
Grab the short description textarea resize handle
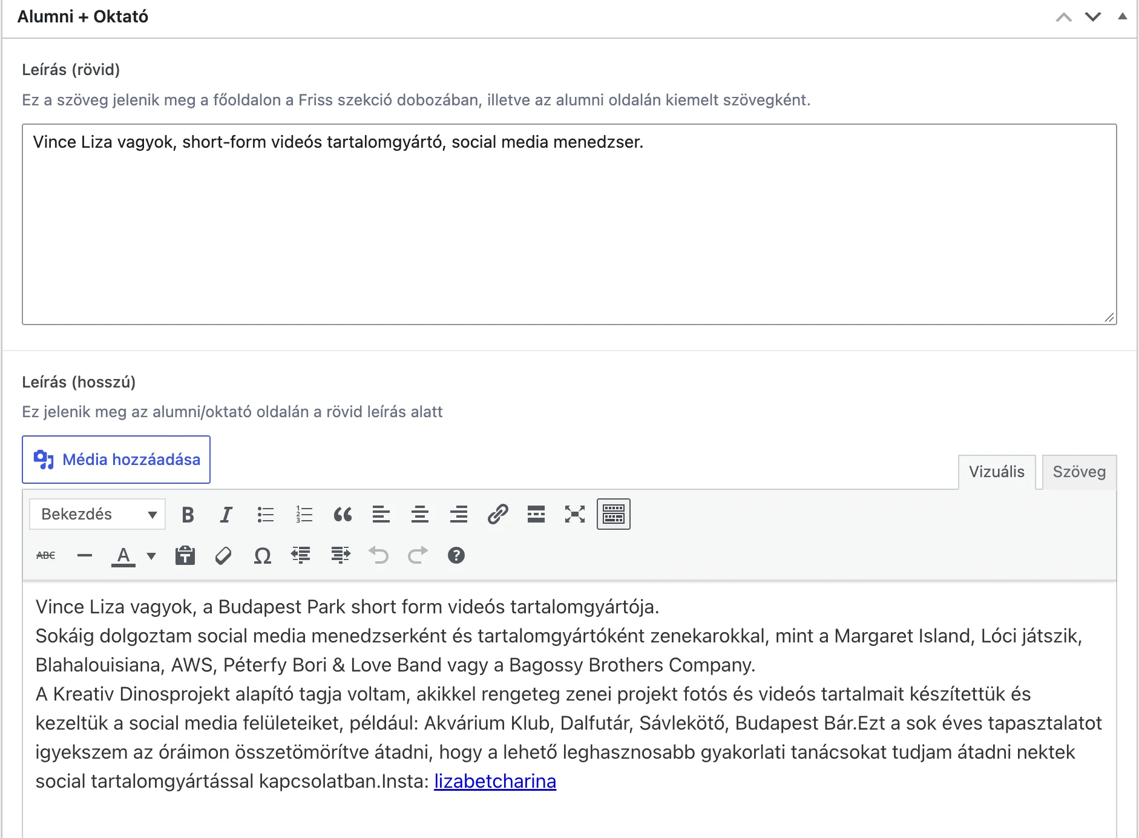pos(1109,317)
